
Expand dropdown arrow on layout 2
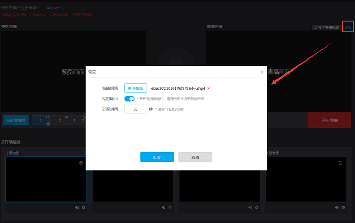click(x=66, y=117)
